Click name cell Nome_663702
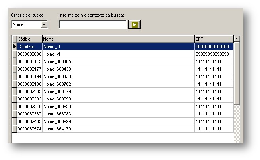260x160 pixels. 119,84
